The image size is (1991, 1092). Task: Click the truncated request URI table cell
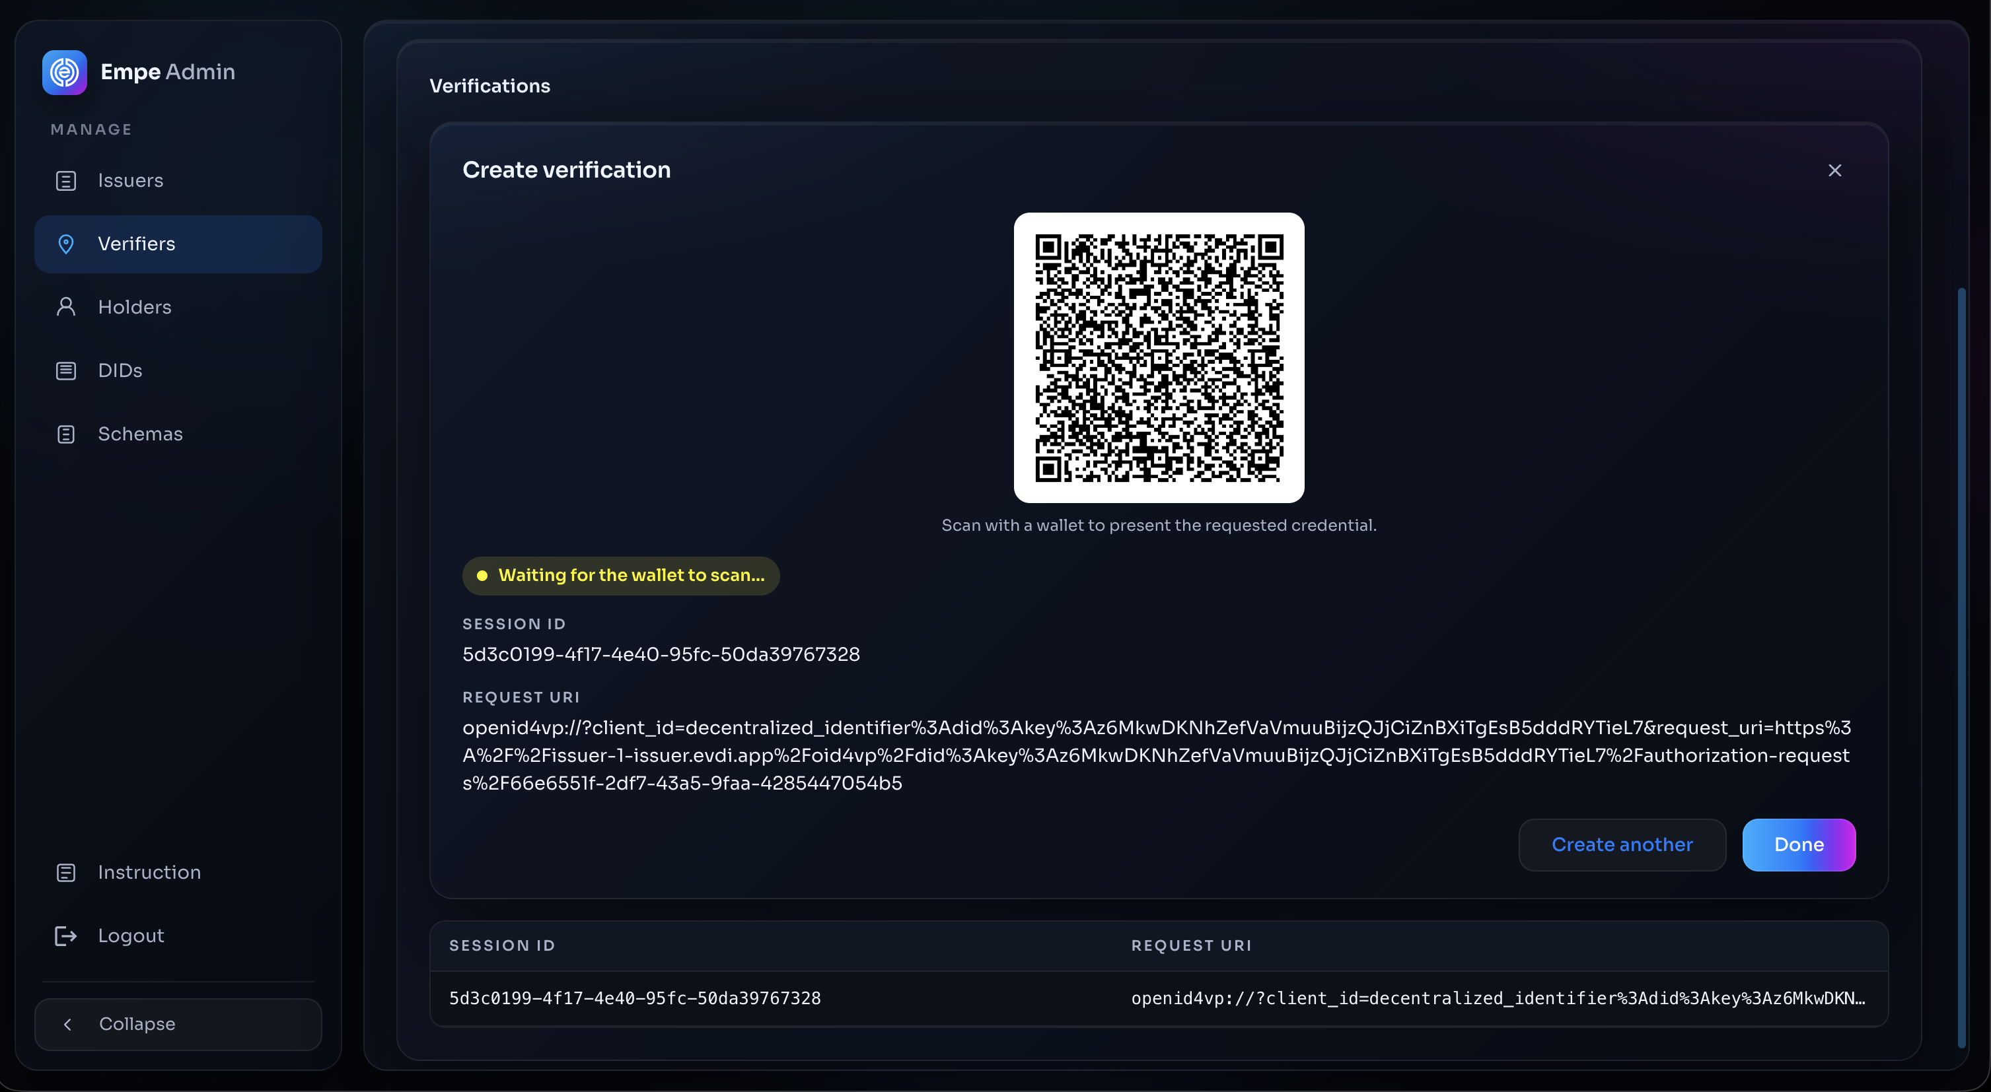1498,998
